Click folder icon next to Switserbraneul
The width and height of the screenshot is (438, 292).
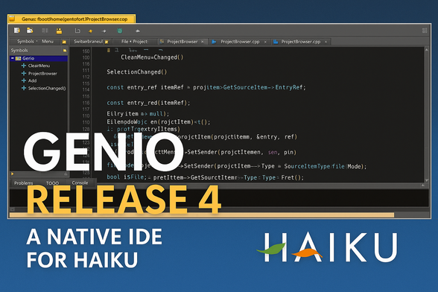point(107,42)
